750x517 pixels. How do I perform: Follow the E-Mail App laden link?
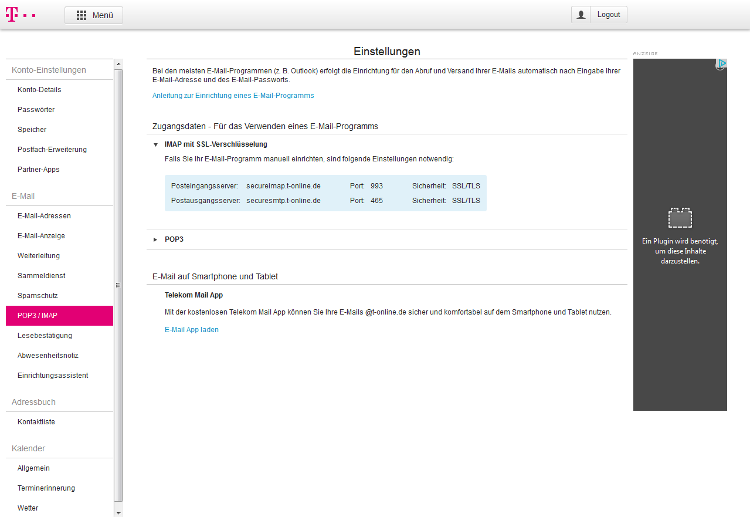(192, 330)
